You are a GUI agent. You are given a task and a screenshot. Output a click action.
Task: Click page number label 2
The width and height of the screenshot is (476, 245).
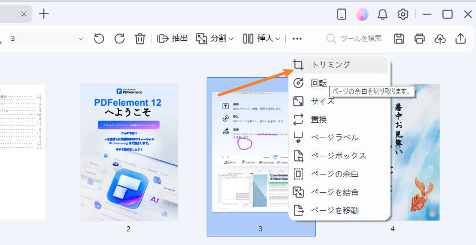129,229
